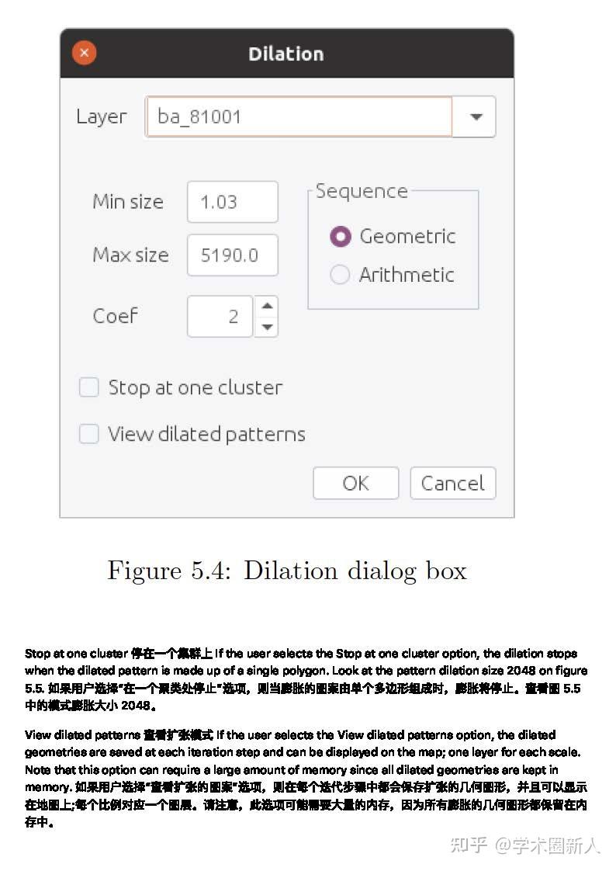Click the Figure 5.4 caption

click(287, 571)
